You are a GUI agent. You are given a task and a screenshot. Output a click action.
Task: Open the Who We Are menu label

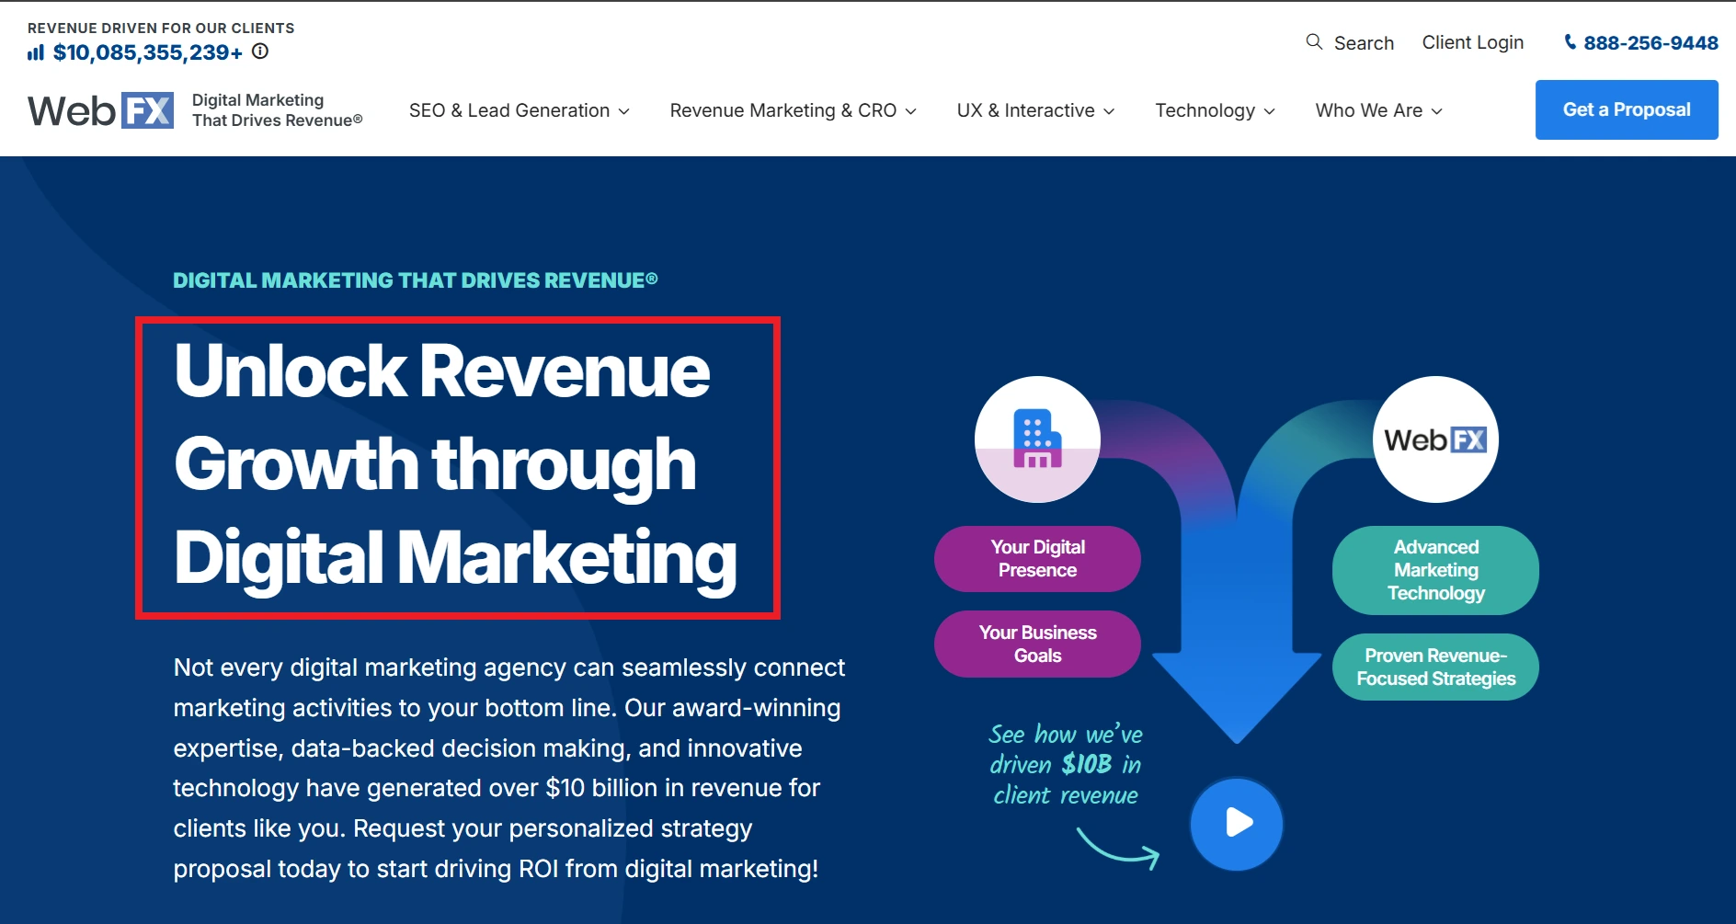[x=1369, y=110]
